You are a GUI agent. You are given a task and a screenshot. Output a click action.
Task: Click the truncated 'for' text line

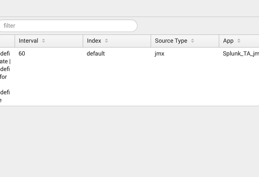click(3, 77)
